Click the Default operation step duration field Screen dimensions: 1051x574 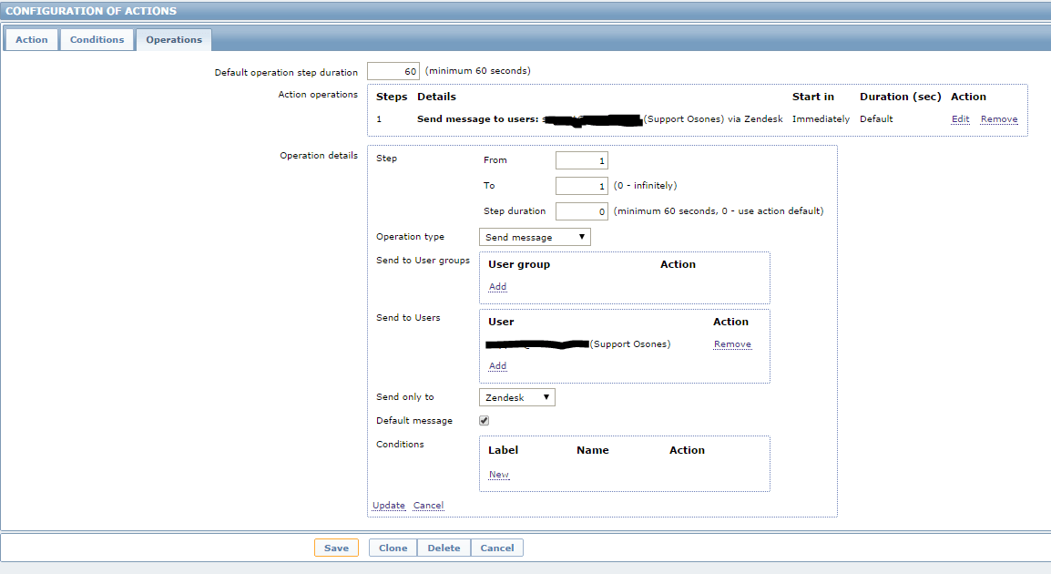pyautogui.click(x=393, y=70)
